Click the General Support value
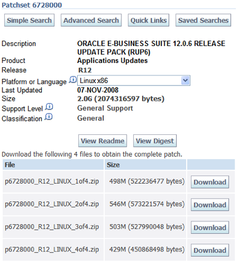The width and height of the screenshot is (238, 265). point(105,108)
